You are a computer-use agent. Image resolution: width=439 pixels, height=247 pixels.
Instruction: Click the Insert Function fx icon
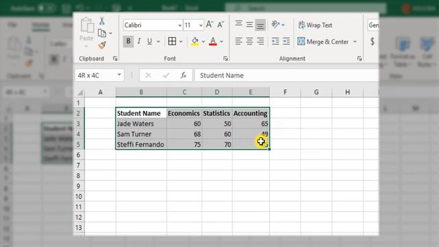[x=183, y=75]
